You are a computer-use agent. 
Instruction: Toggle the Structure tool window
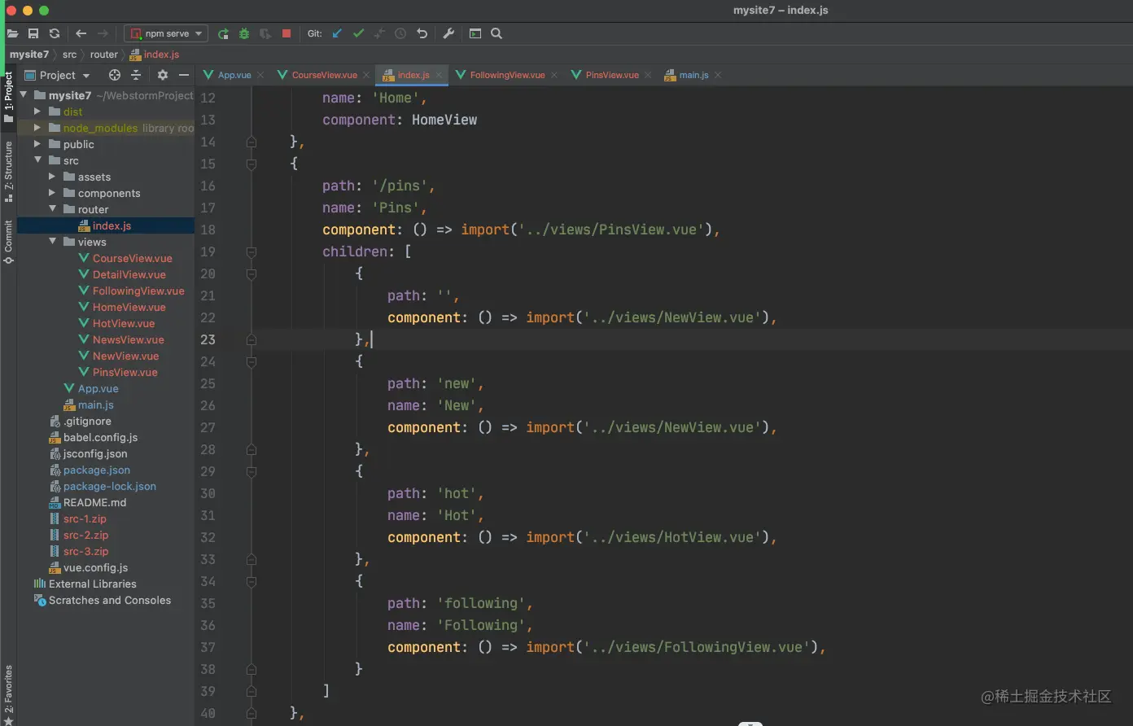[8, 169]
